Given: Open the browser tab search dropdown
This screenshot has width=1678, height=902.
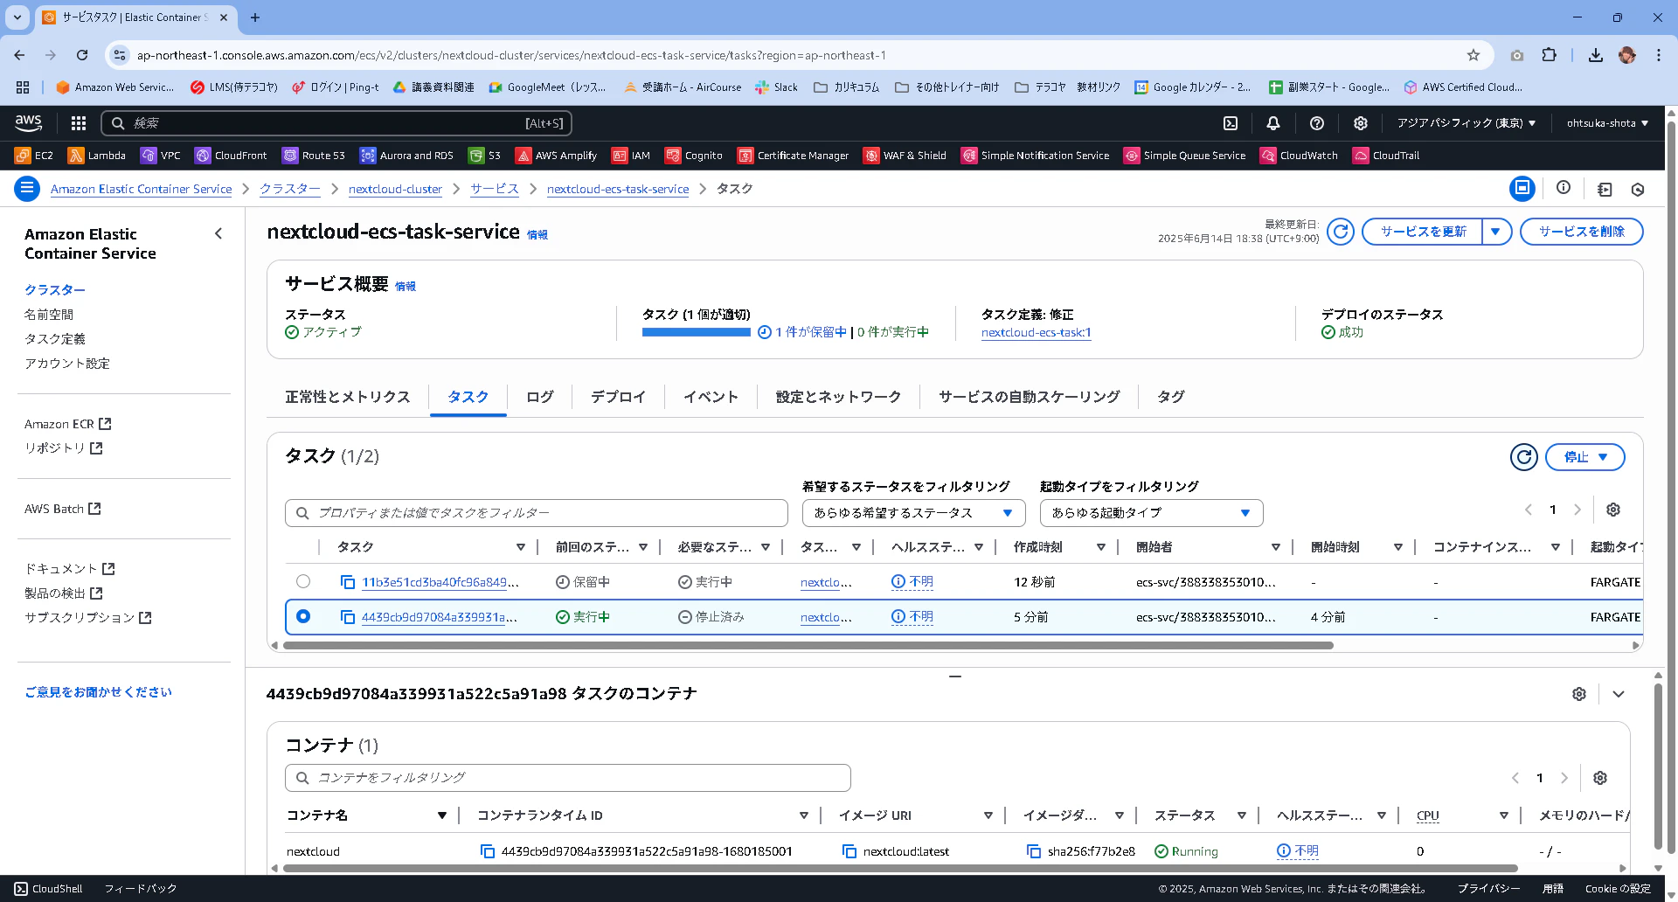Looking at the screenshot, I should coord(17,17).
